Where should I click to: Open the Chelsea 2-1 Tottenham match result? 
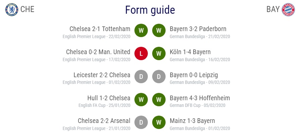coord(100,29)
